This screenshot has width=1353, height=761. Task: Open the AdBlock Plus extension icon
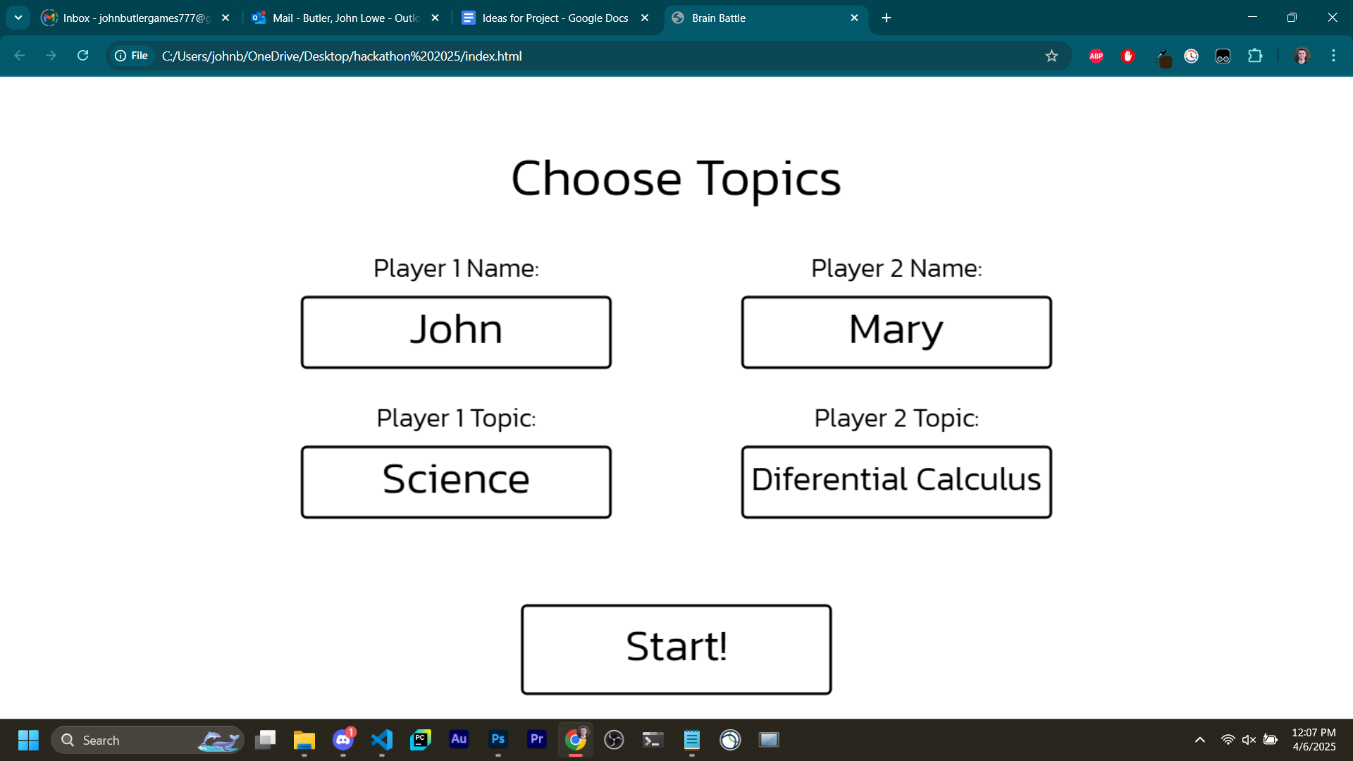(x=1096, y=56)
